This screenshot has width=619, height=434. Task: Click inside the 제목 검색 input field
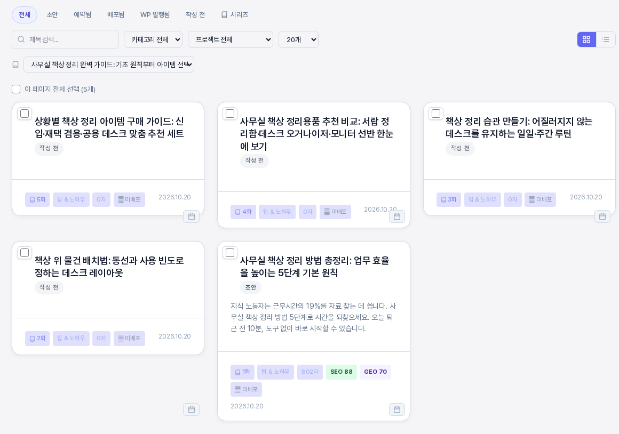pyautogui.click(x=65, y=39)
